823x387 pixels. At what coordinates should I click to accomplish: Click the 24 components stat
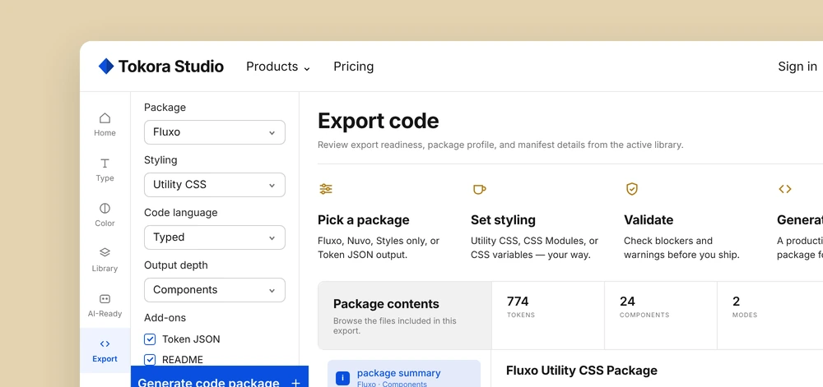pyautogui.click(x=661, y=316)
